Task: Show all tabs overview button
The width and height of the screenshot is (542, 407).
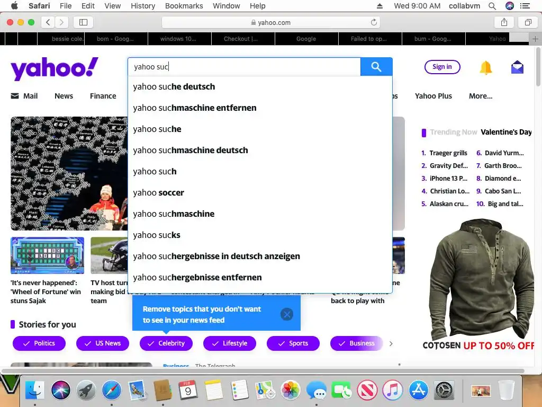Action: [x=528, y=22]
